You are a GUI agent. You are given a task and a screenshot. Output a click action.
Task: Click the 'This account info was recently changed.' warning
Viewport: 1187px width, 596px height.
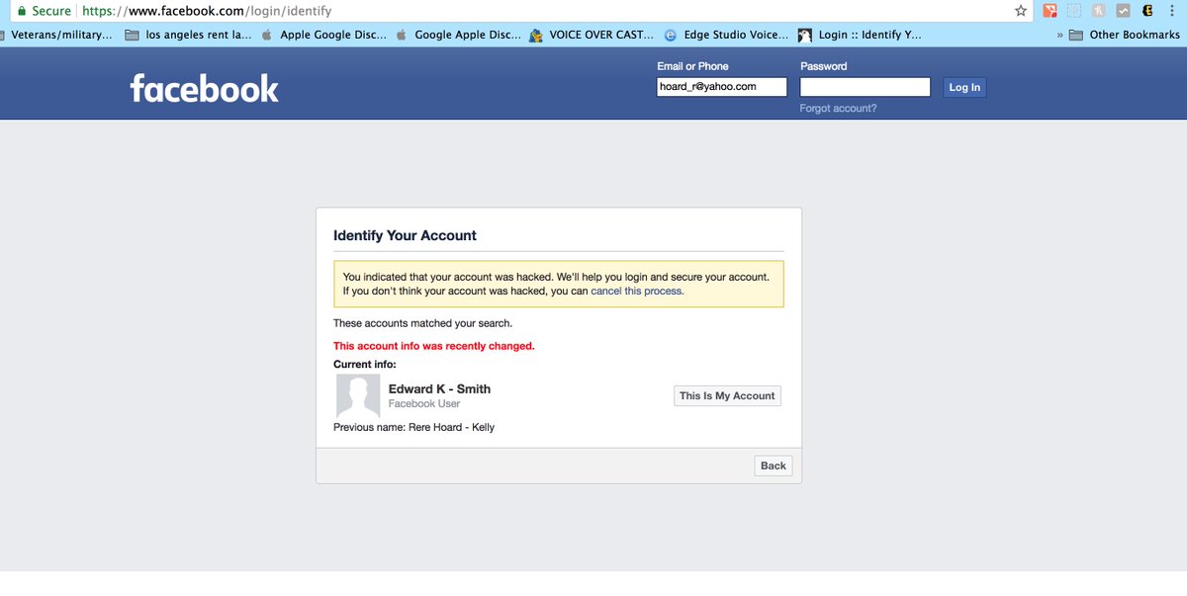pyautogui.click(x=433, y=346)
